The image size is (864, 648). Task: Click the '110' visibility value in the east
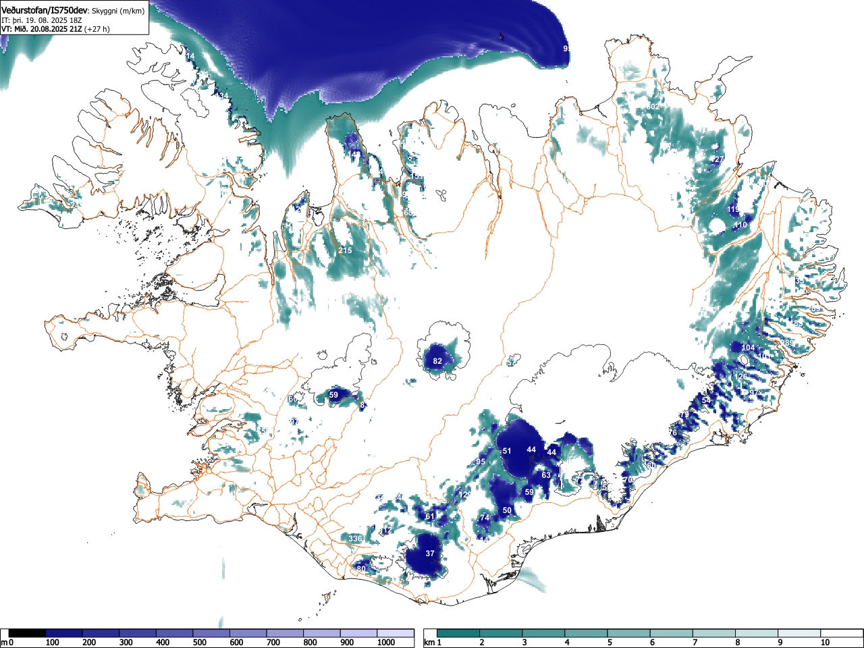pyautogui.click(x=740, y=225)
